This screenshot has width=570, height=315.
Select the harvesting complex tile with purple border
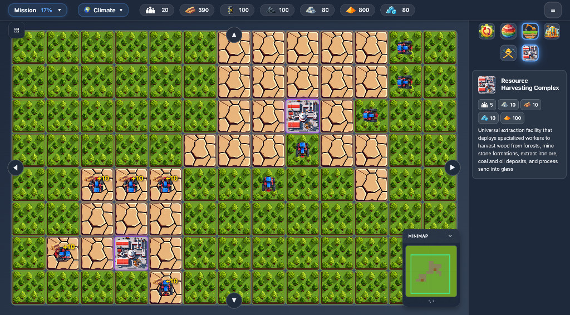[x=303, y=116]
